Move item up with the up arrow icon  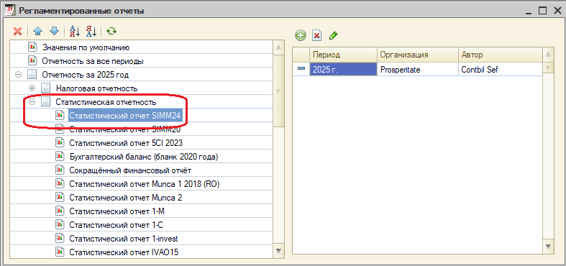(x=38, y=32)
